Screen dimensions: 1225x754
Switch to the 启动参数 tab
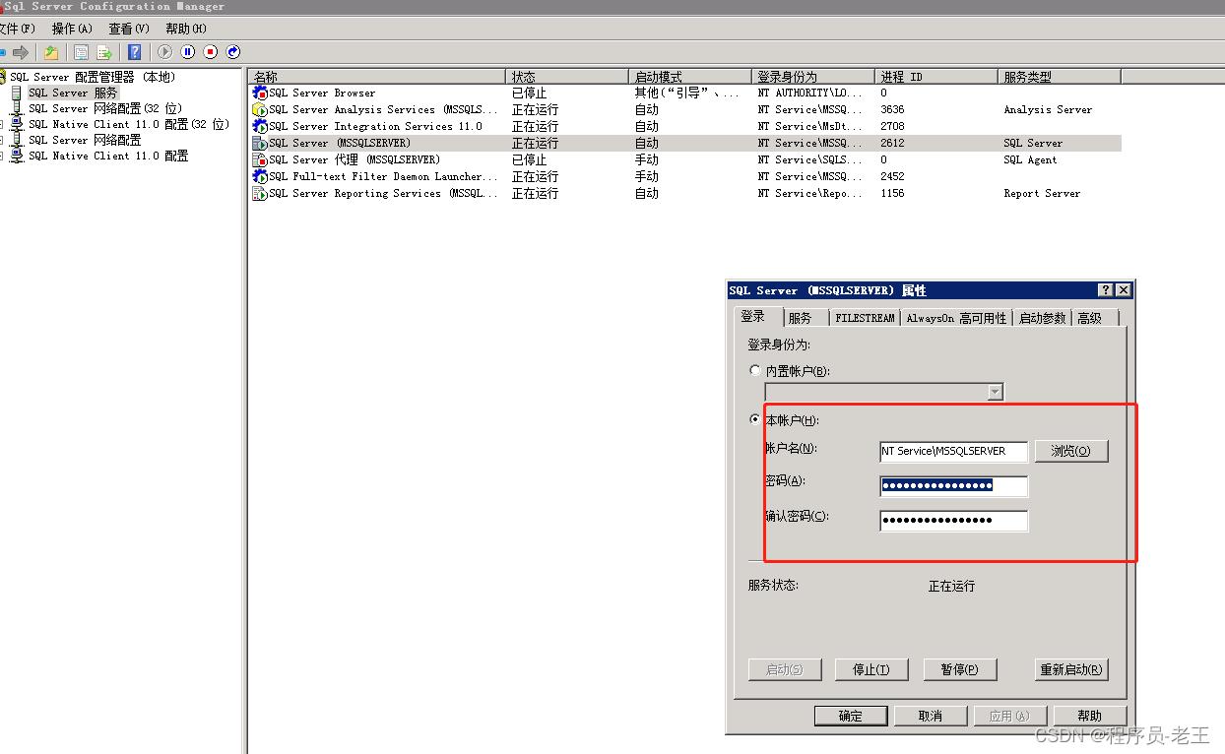click(1042, 318)
